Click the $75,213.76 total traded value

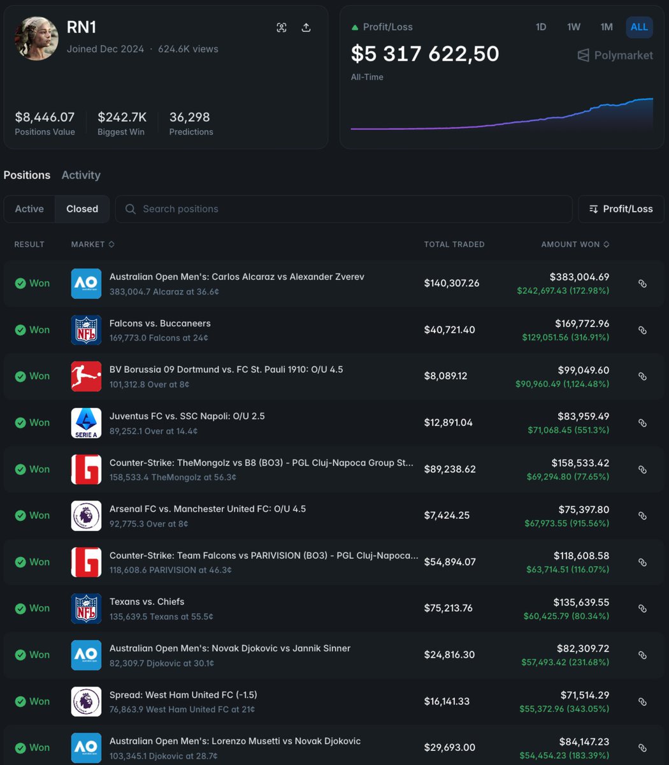tap(449, 608)
